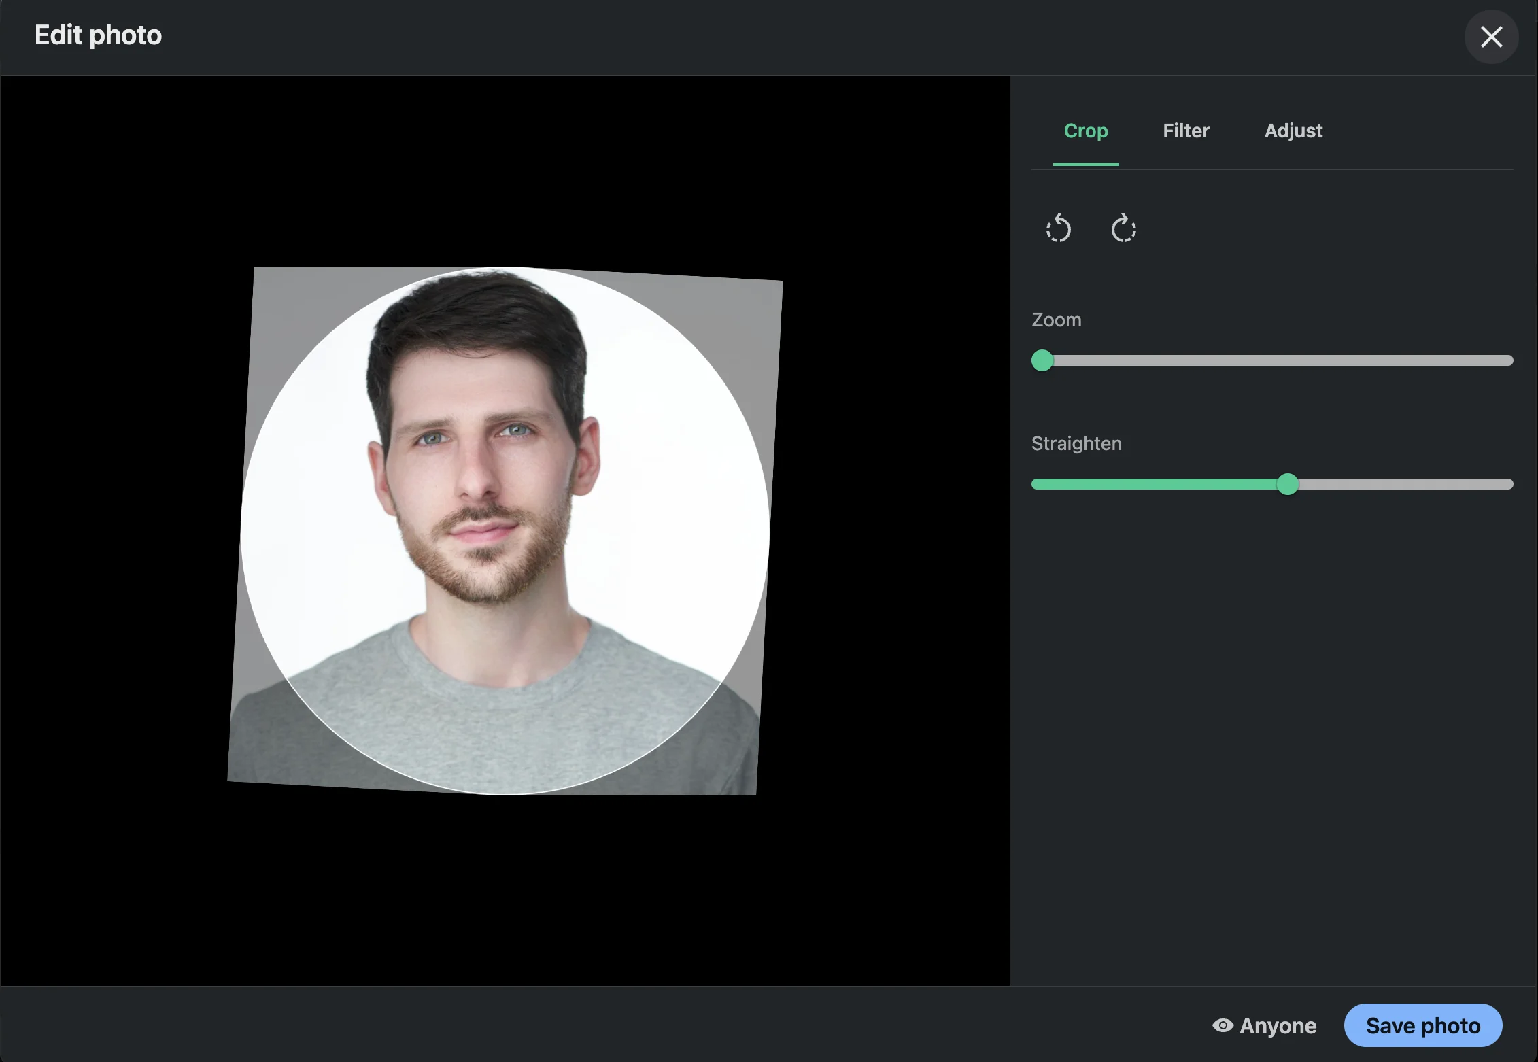Click the Edit photo title text

click(x=98, y=35)
